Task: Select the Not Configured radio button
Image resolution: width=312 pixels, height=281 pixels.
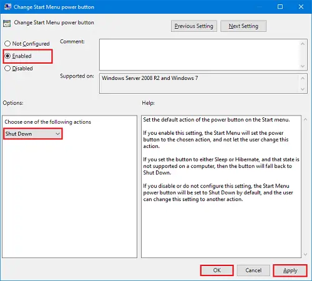Action: tap(7, 44)
